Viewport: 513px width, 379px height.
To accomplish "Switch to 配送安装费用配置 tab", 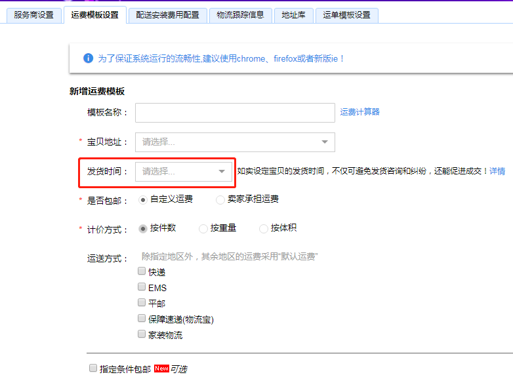I will 168,15.
